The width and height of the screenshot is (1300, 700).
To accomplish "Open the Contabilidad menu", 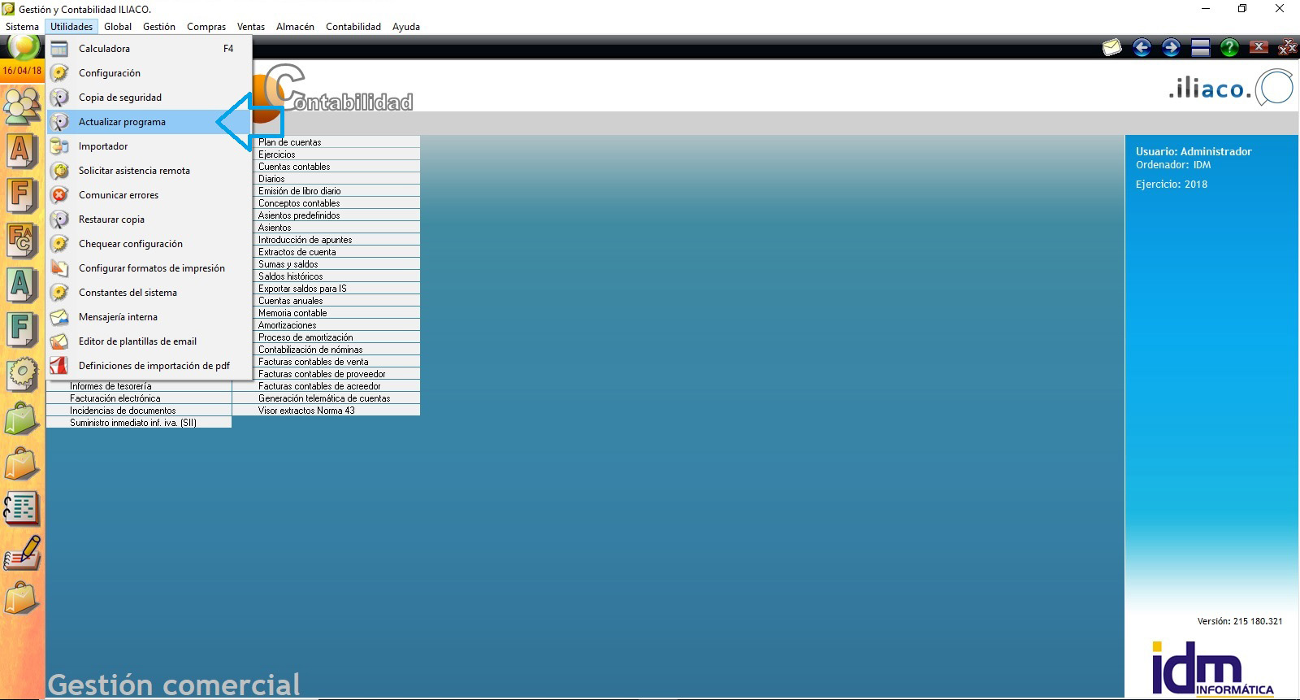I will [353, 27].
